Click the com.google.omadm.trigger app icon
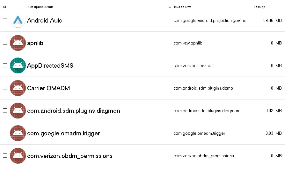Image resolution: width=285 pixels, height=170 pixels. (18, 133)
